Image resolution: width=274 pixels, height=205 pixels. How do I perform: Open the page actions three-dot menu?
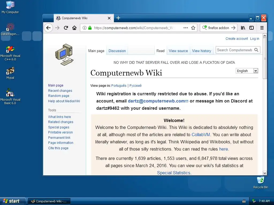pos(186,28)
